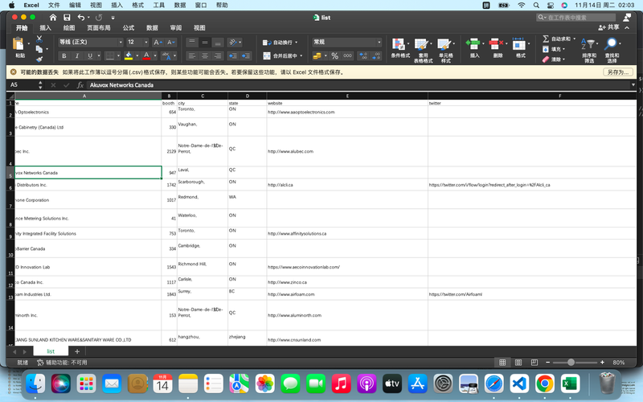Image resolution: width=643 pixels, height=402 pixels.
Task: Decrease decimal places
Action: (376, 55)
